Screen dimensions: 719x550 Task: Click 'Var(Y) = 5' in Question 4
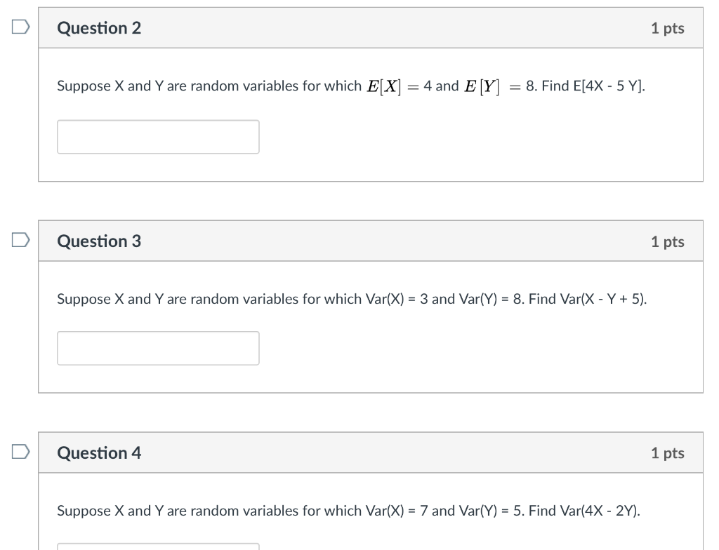coord(491,511)
